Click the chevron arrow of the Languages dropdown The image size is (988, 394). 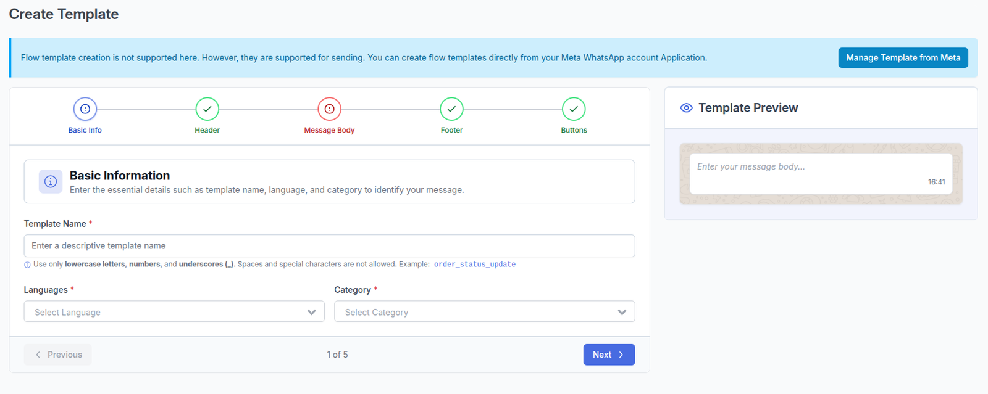[311, 312]
